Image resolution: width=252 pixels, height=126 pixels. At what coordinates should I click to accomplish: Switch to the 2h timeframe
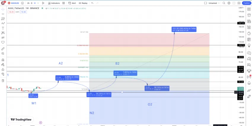[x=28, y=3]
